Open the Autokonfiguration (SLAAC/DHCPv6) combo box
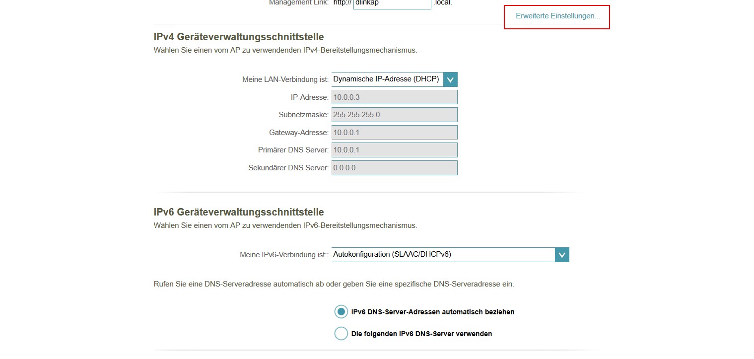Viewport: 754px width, 359px height. coord(443,255)
